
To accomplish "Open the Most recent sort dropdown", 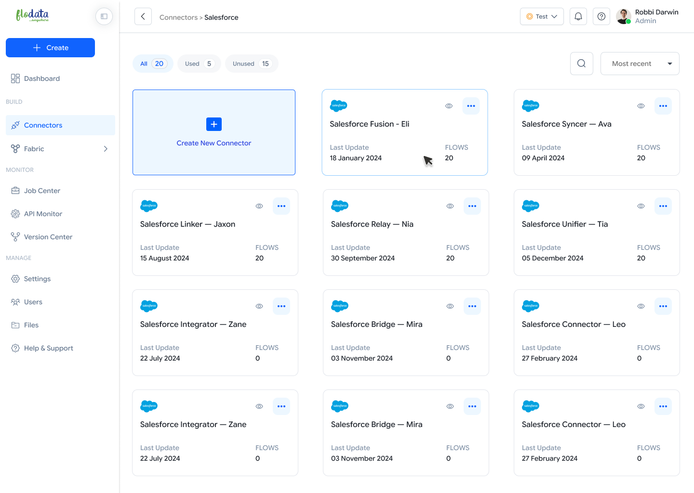I will (640, 64).
